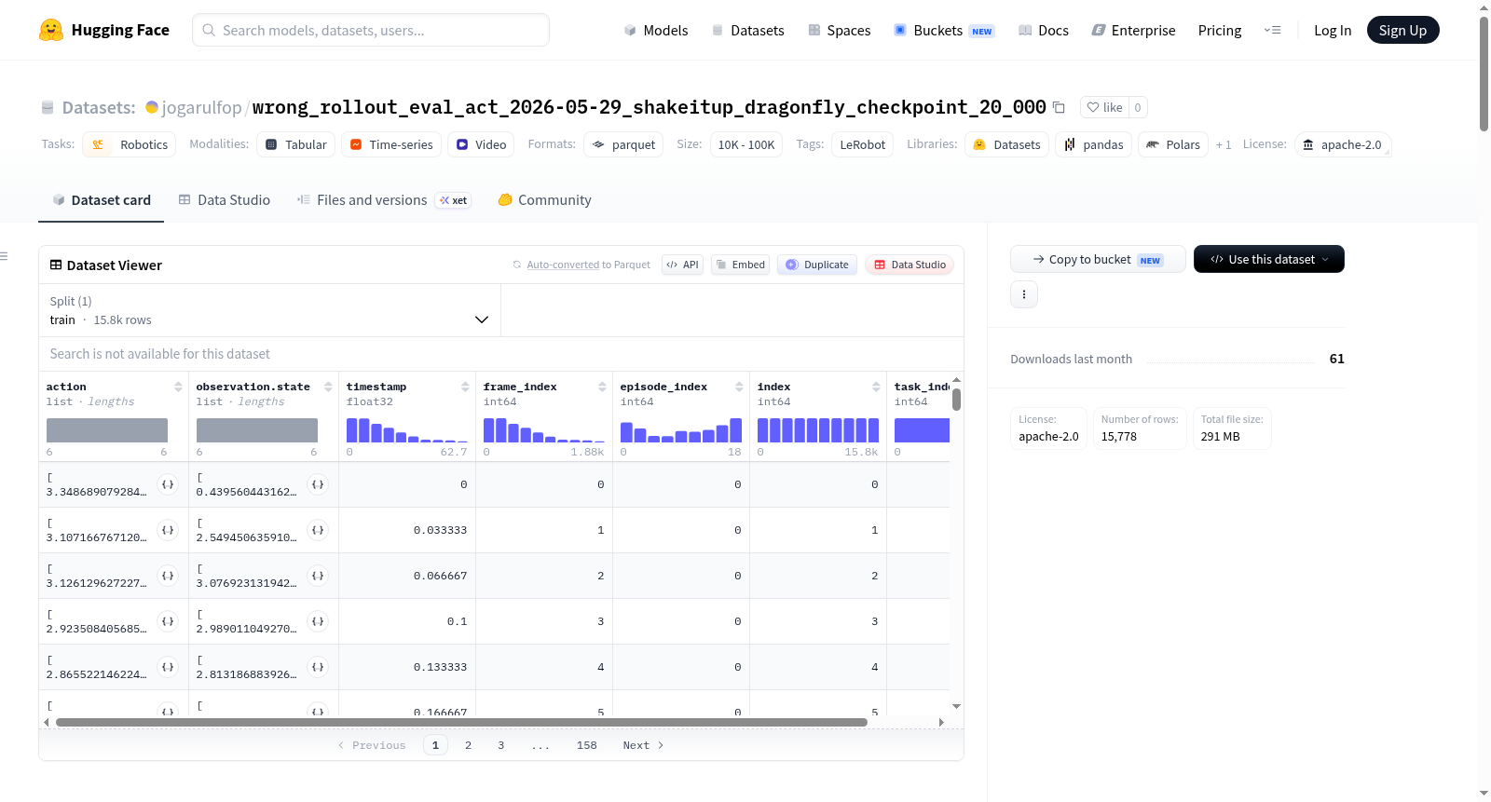Open the left sidebar menu icon
Viewport: 1491px width, 802px height.
4,256
